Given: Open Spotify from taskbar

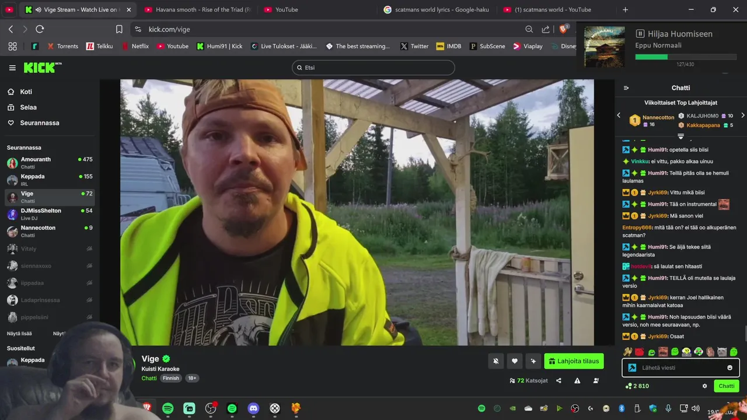Looking at the screenshot, I should [x=167, y=408].
